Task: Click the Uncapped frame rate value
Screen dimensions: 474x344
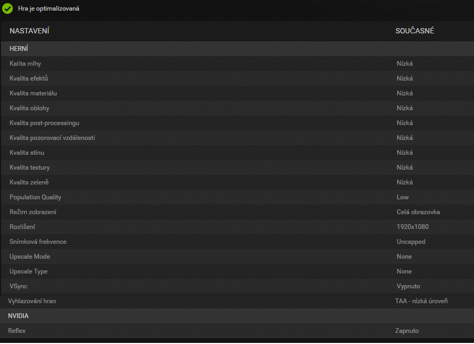Action: pyautogui.click(x=411, y=242)
